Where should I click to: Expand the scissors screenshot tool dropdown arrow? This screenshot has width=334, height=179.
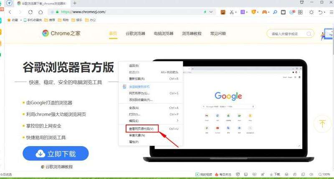[236, 12]
